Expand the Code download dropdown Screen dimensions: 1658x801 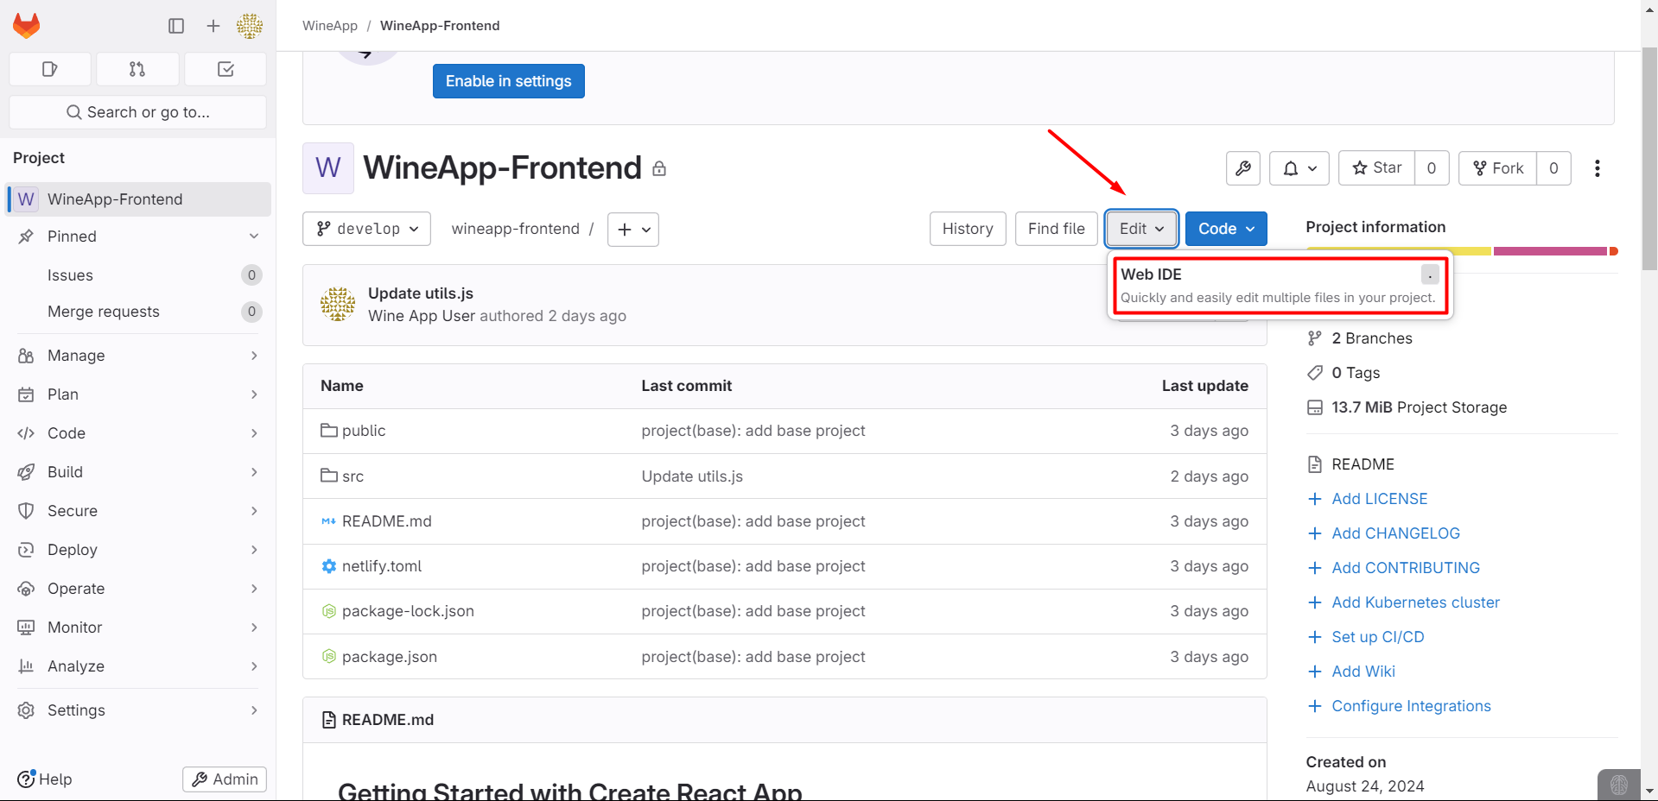pos(1226,229)
